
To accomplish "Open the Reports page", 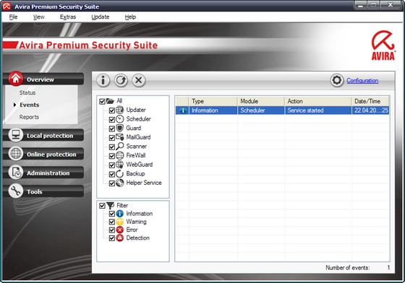I will click(29, 117).
